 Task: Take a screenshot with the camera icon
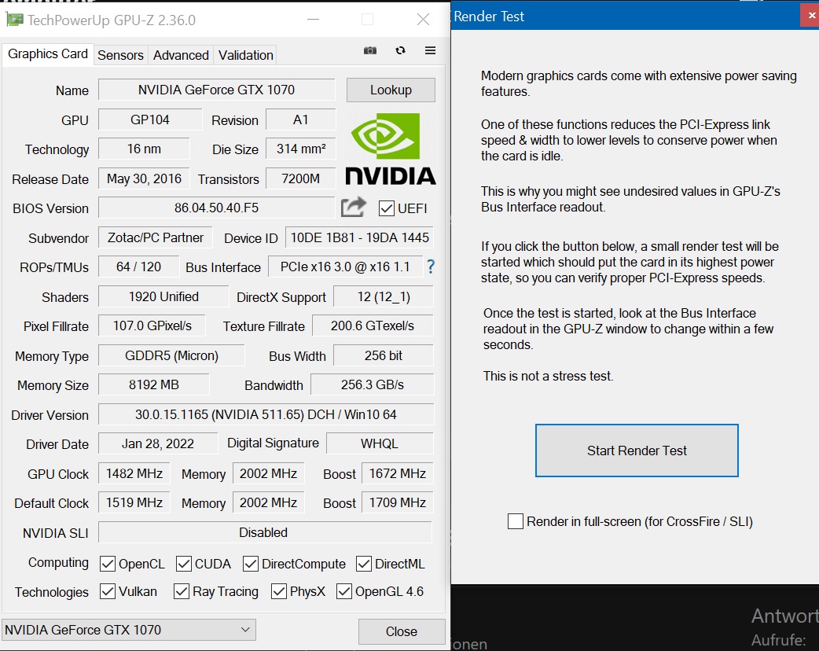click(x=369, y=50)
